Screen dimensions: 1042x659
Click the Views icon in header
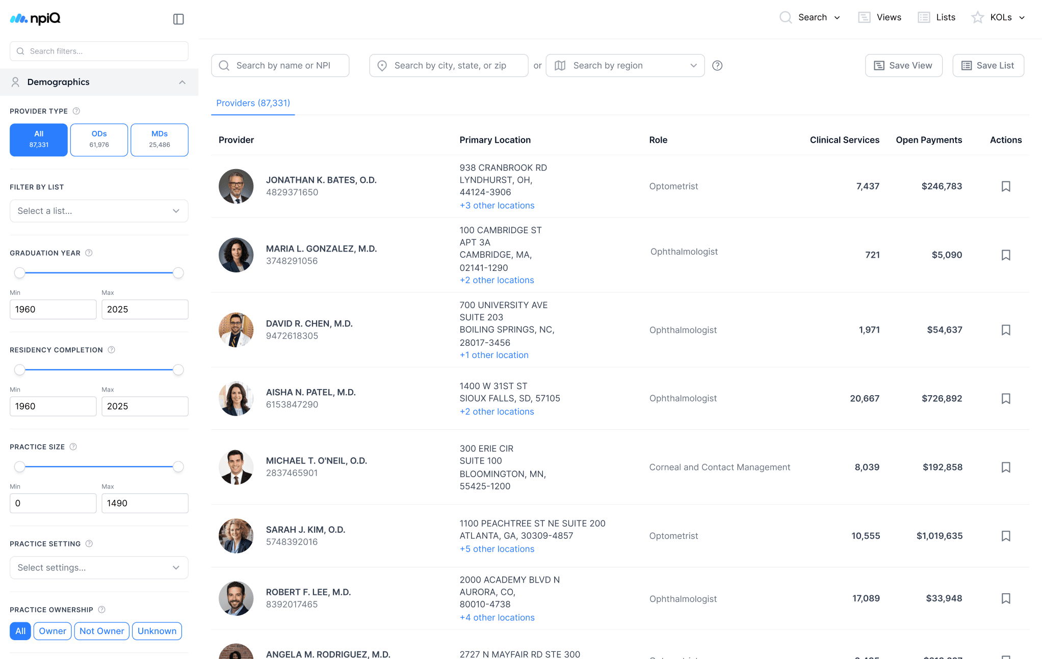point(864,17)
